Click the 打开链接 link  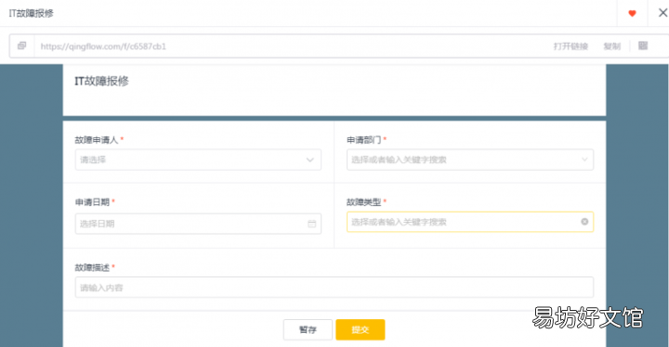(x=571, y=46)
